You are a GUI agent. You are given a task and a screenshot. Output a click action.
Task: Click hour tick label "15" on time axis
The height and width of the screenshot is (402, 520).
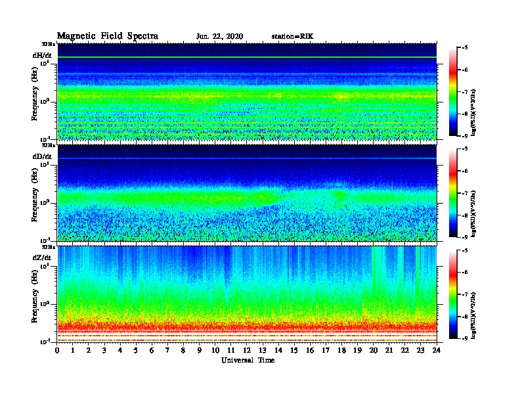294,350
